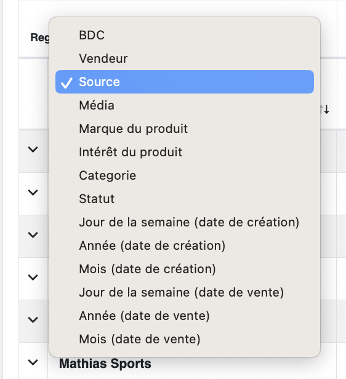Choose Statut from the list
346x379 pixels.
pyautogui.click(x=185, y=199)
